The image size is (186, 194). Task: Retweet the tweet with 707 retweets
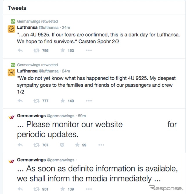tap(37, 145)
